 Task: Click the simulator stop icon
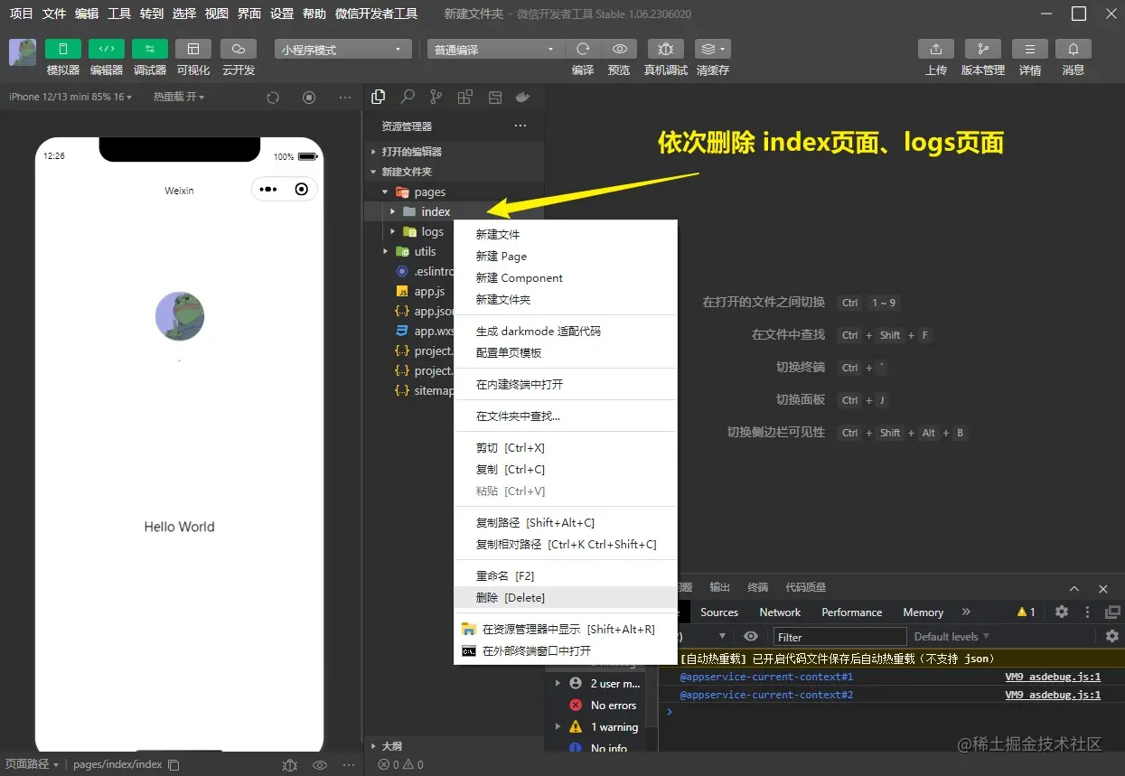pos(309,98)
